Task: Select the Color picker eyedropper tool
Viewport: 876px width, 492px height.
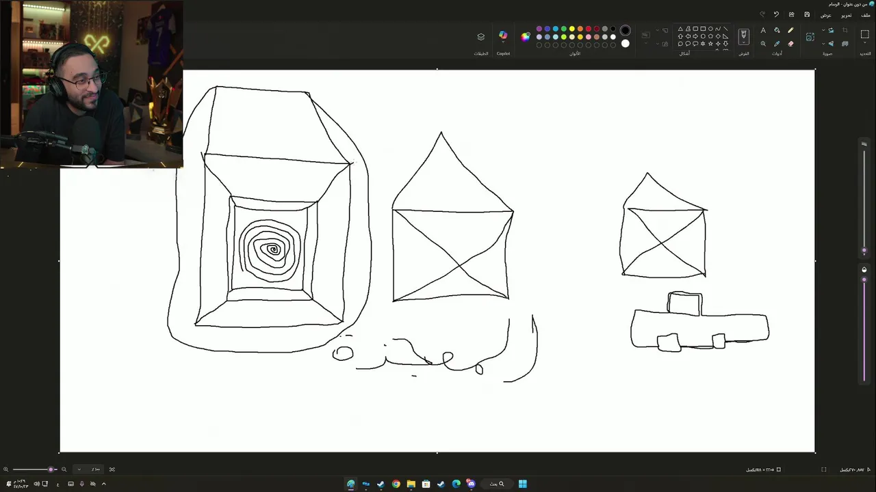Action: [776, 43]
